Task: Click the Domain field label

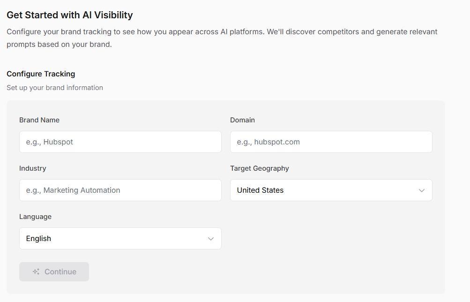Action: click(x=242, y=120)
